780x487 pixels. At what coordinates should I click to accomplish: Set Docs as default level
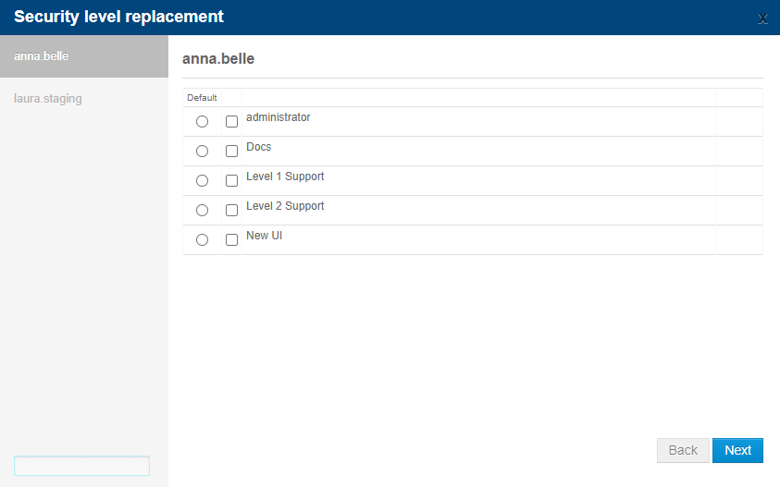pos(202,151)
